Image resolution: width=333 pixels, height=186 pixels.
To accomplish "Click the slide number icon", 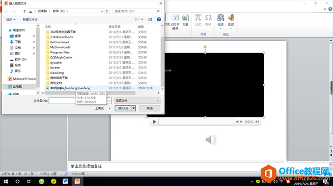I will [x=175, y=18].
